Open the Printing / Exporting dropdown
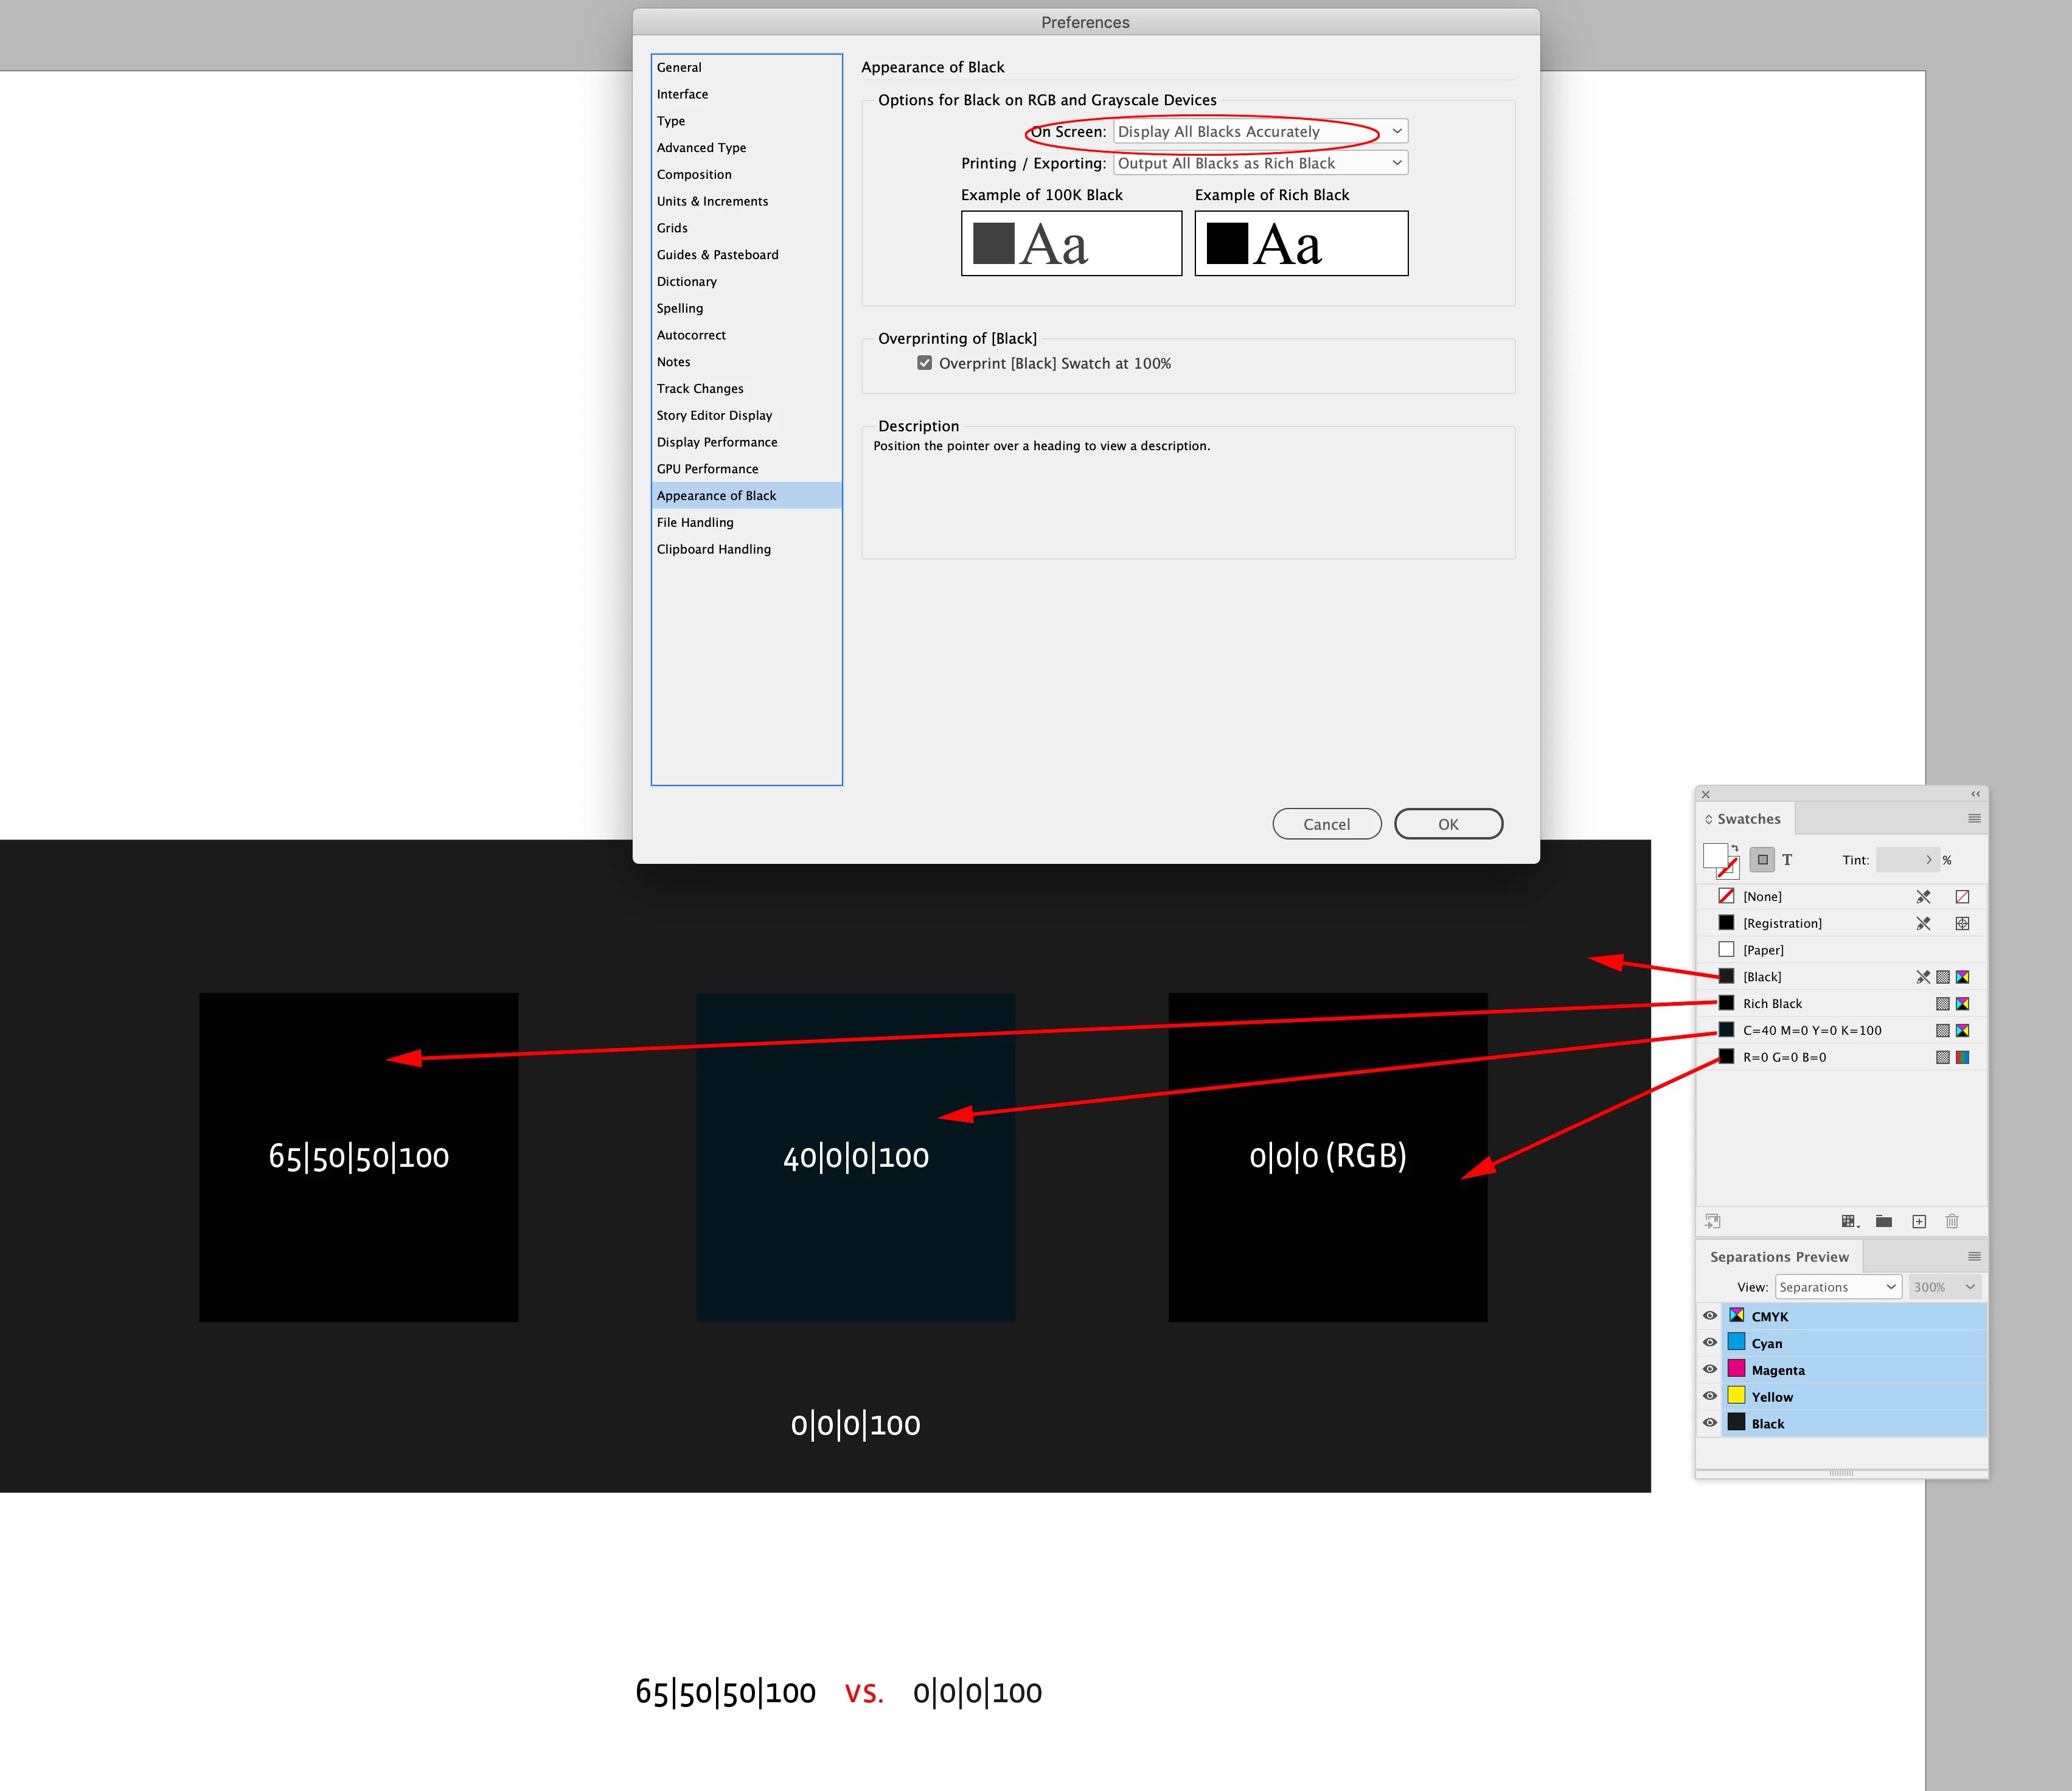Screen dimensions: 2072x1791 1260,163
